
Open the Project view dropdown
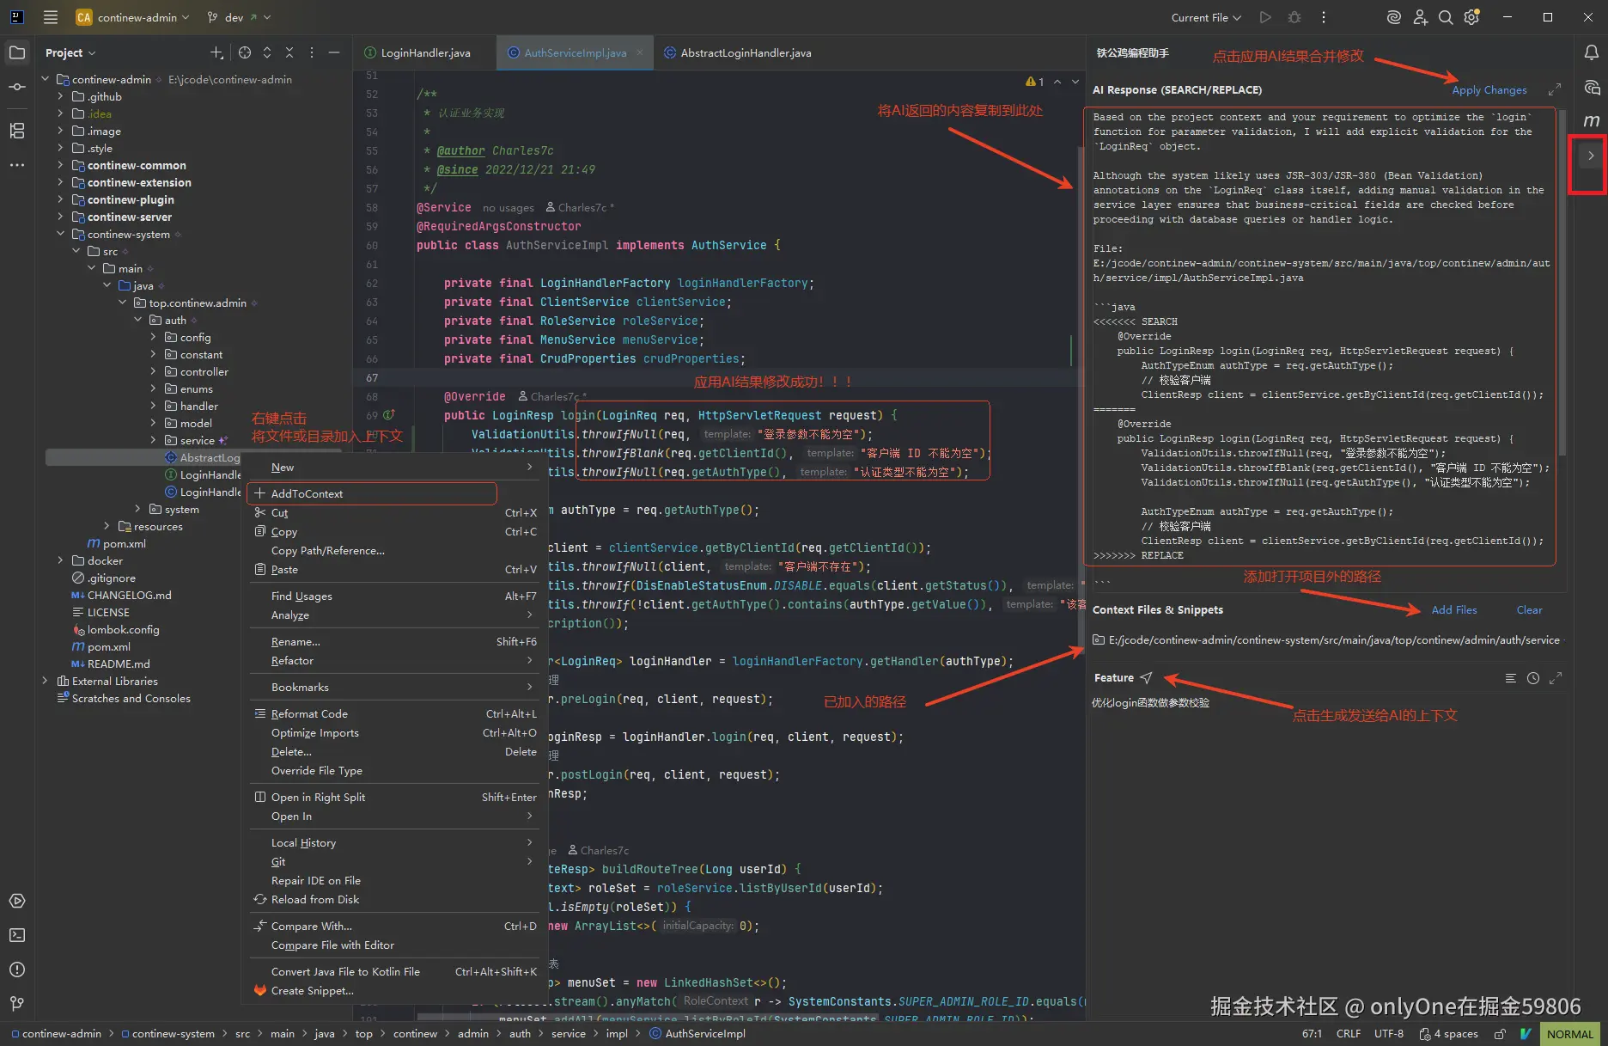(70, 52)
